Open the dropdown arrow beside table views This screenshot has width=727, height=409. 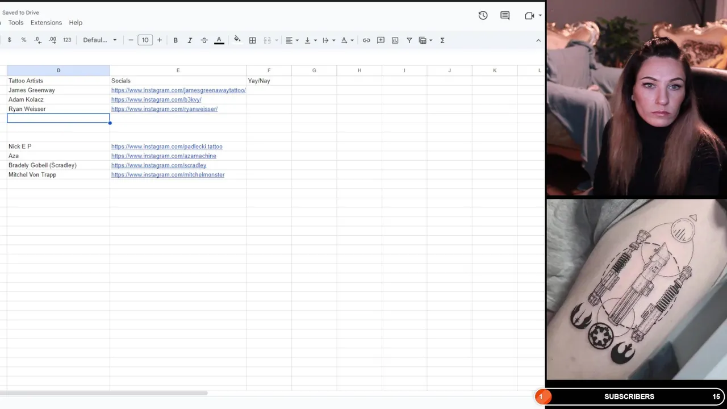[431, 40]
